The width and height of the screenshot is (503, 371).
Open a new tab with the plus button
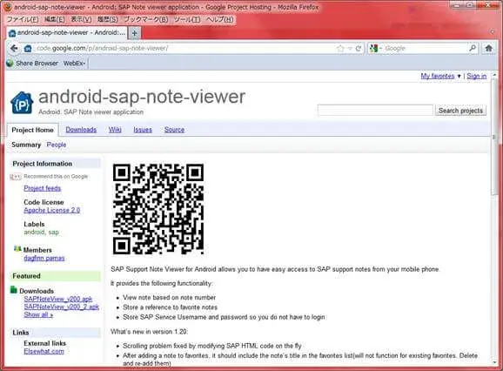134,33
